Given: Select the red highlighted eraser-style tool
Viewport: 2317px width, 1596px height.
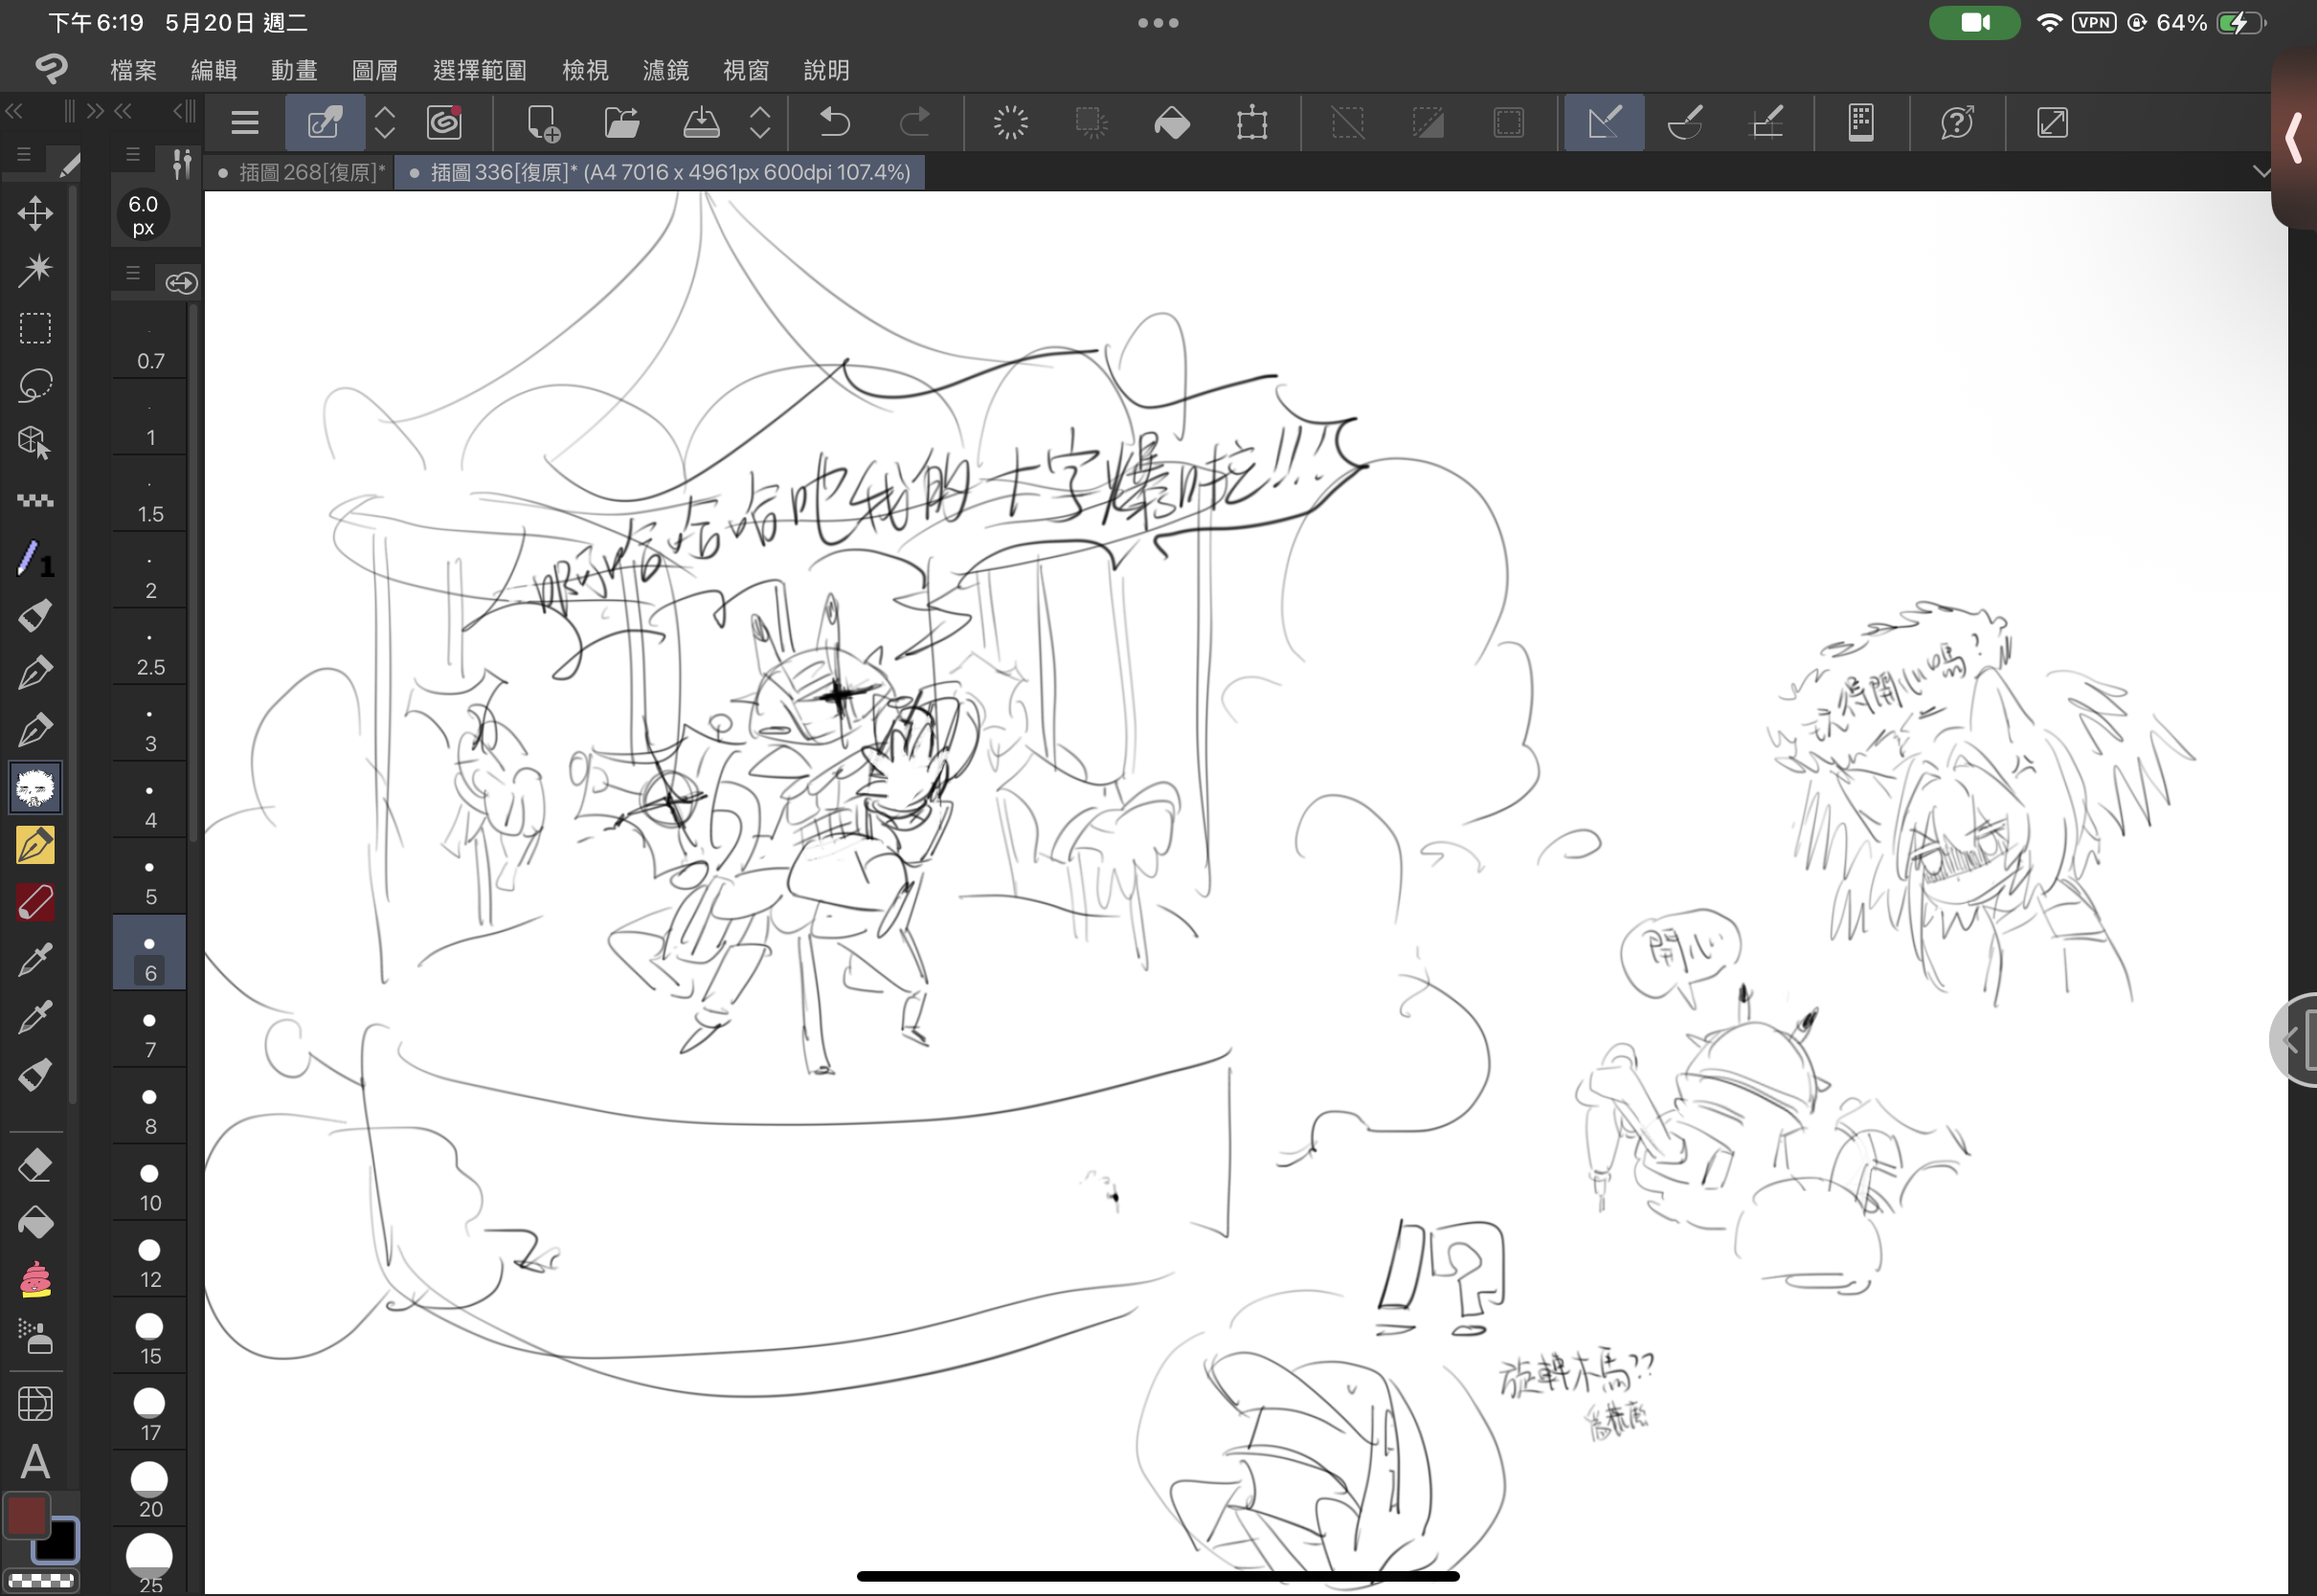Looking at the screenshot, I should coord(35,903).
